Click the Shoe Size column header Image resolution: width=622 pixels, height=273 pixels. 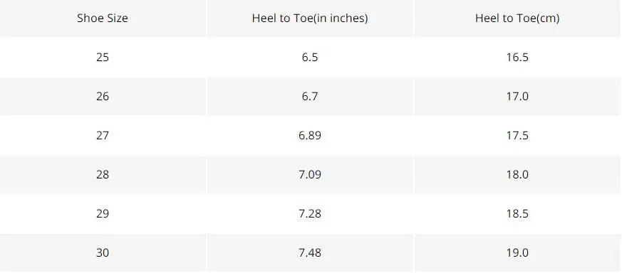coord(103,18)
